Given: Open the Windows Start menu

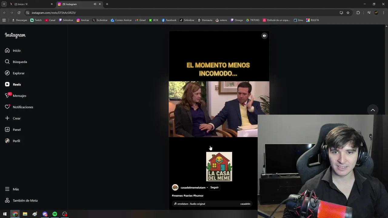Looking at the screenshot, I should (x=5, y=214).
